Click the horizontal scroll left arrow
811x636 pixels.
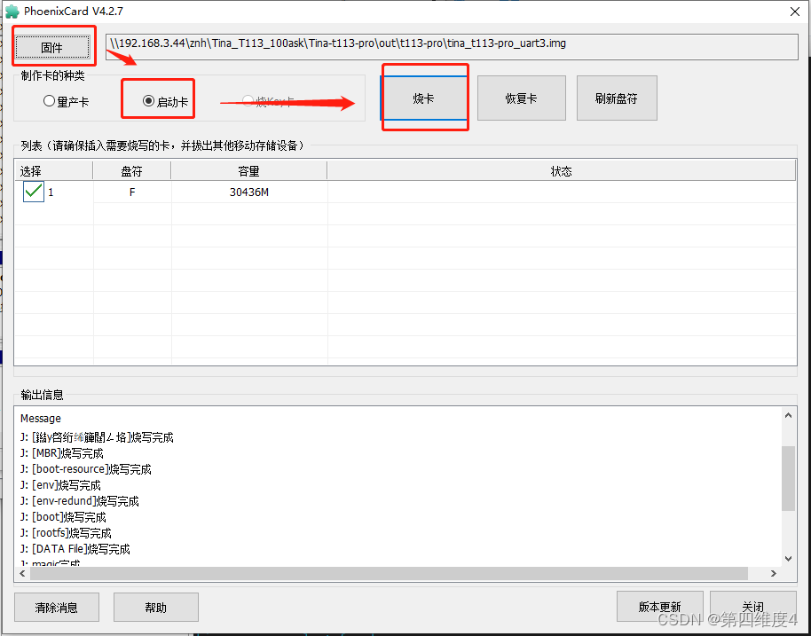(x=23, y=573)
